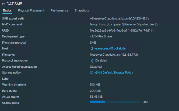Click the Hard quota label
The height and width of the screenshot is (111, 179).
pyautogui.click(x=9, y=91)
